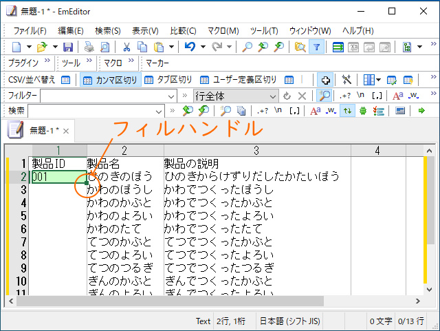Click the outline tree icon in main toolbar
The image size is (440, 331).
pyautogui.click(x=407, y=47)
